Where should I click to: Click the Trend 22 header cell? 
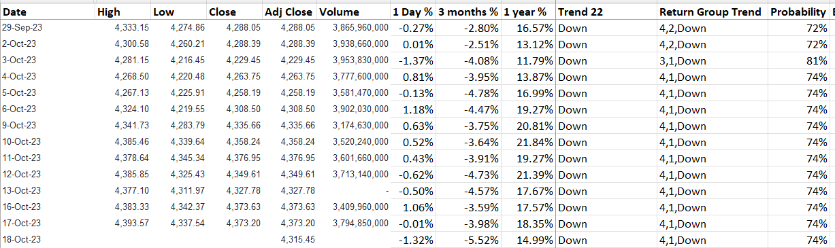click(x=606, y=12)
